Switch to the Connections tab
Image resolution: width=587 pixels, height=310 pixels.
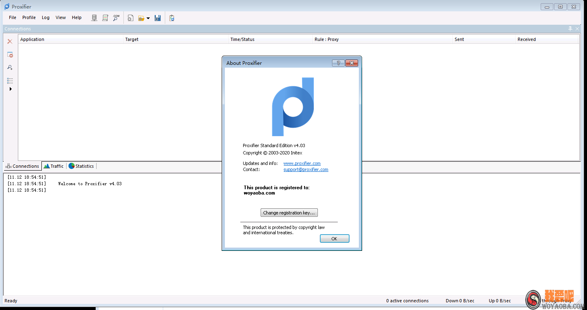[x=22, y=166]
